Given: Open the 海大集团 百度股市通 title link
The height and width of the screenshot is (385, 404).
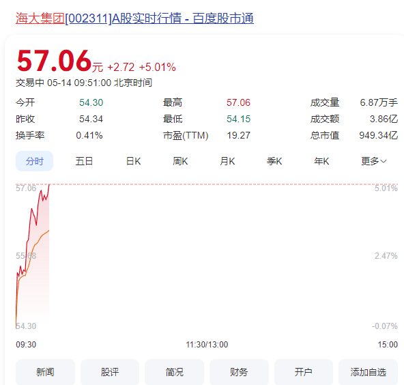Looking at the screenshot, I should [134, 18].
